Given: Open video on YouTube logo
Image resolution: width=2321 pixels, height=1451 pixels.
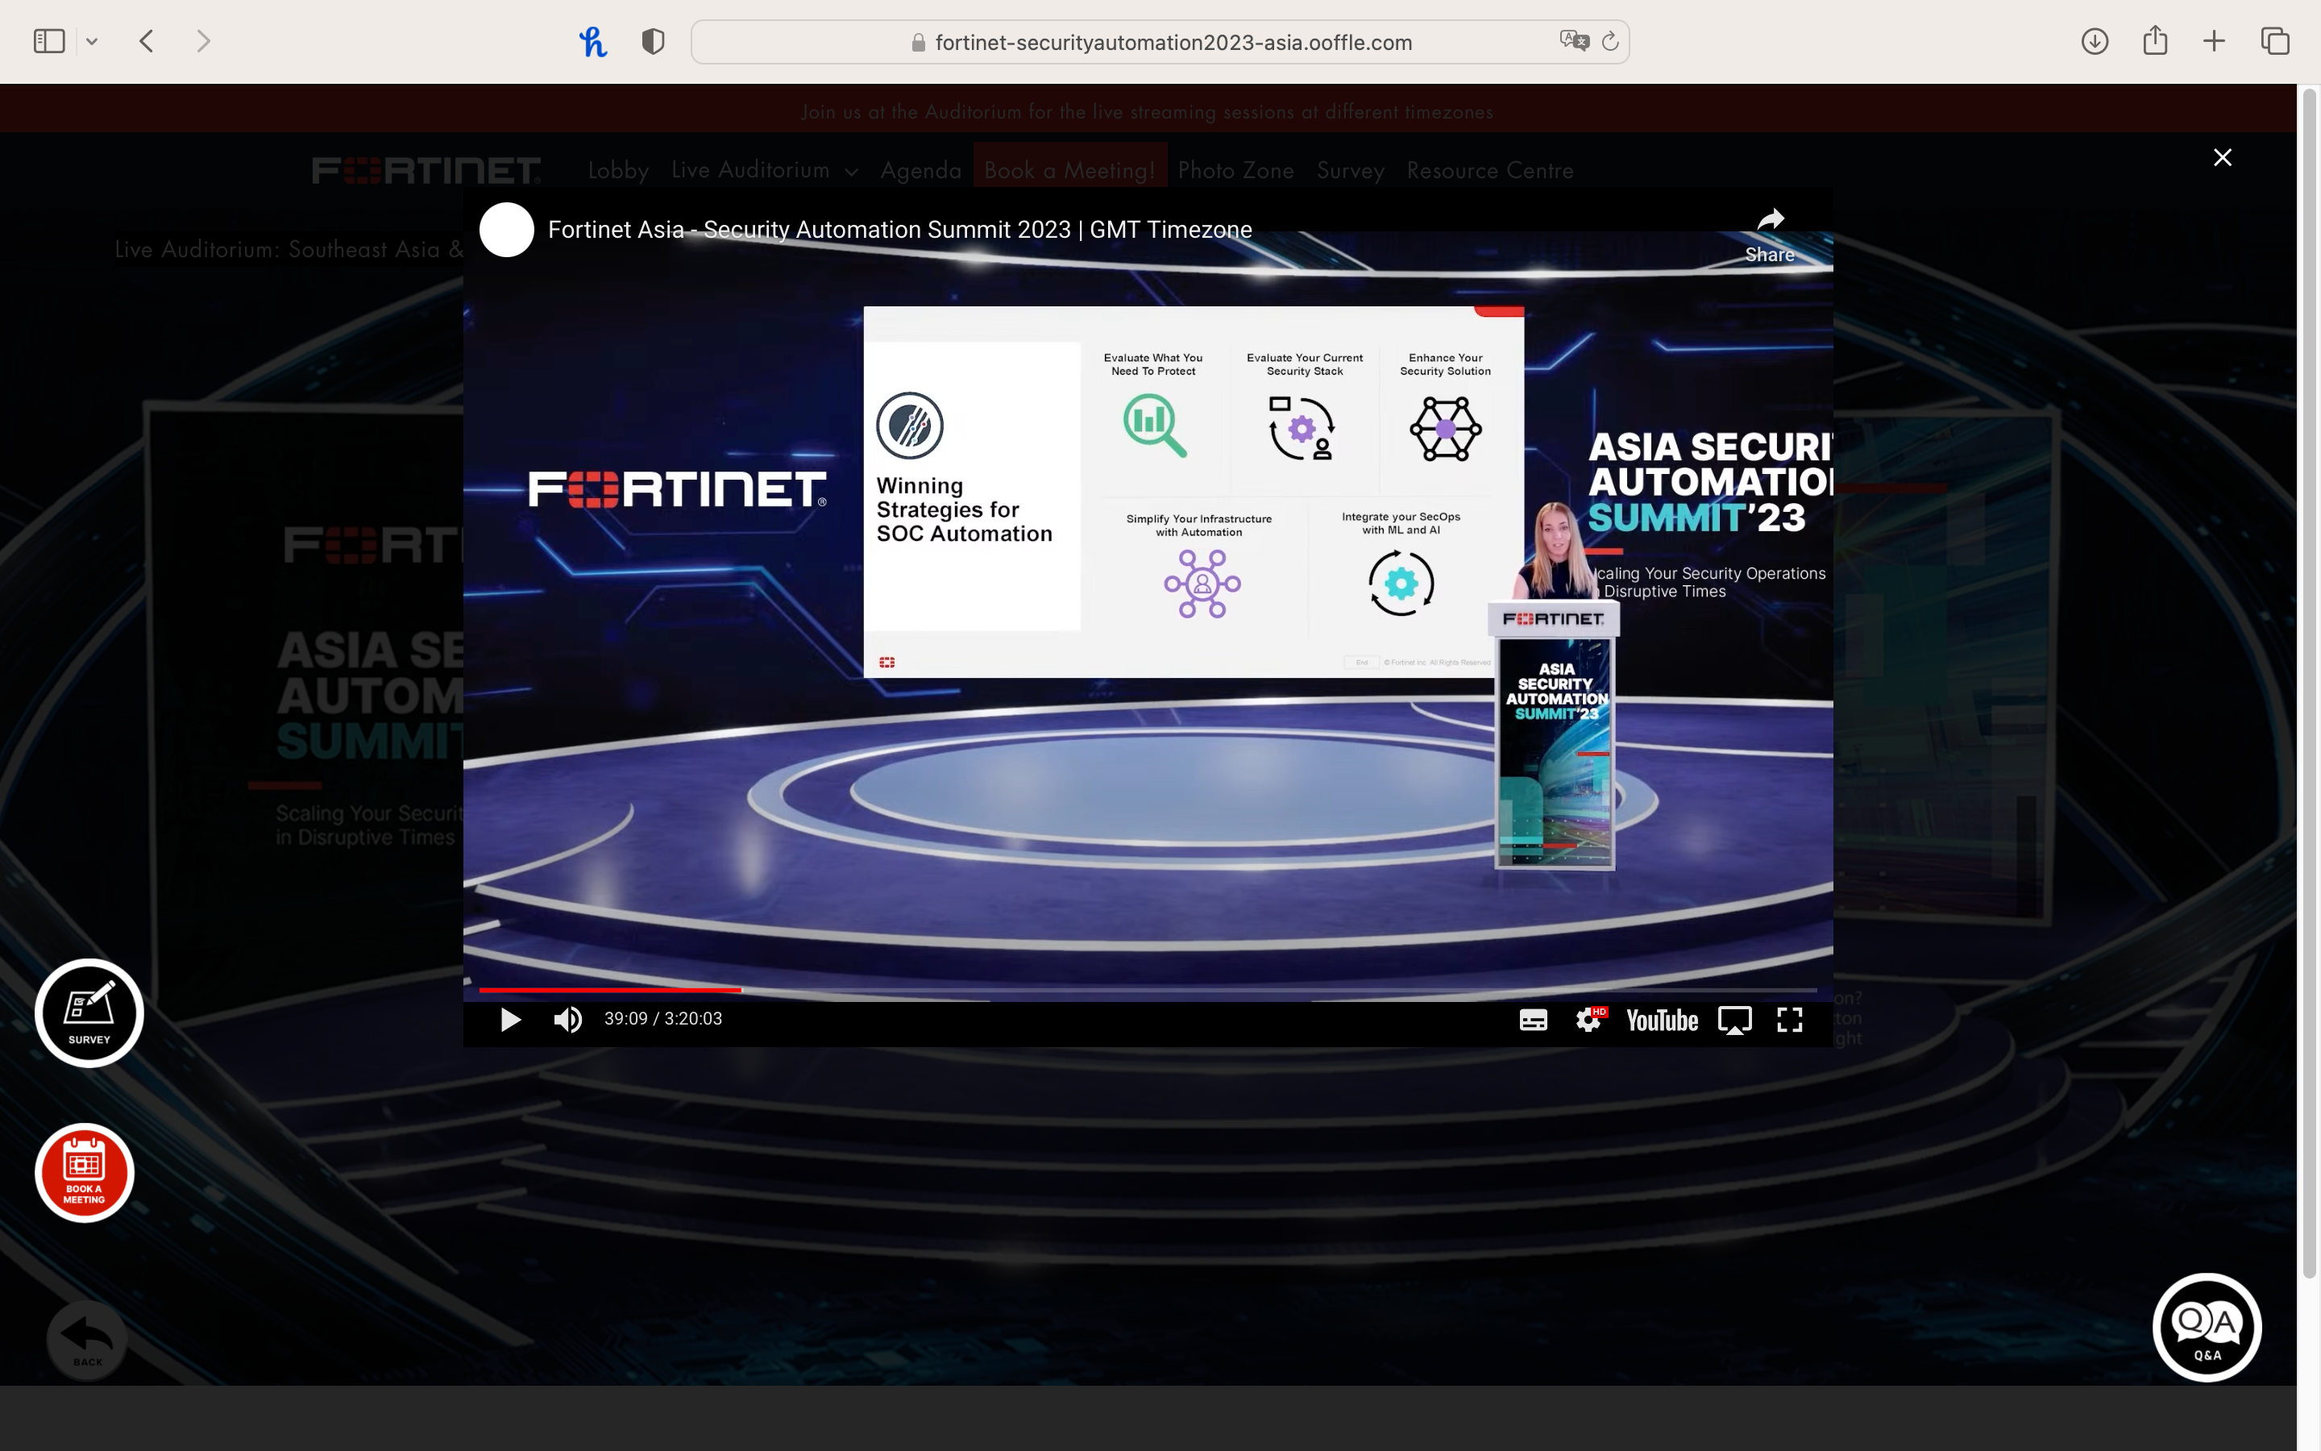Looking at the screenshot, I should [1661, 1020].
